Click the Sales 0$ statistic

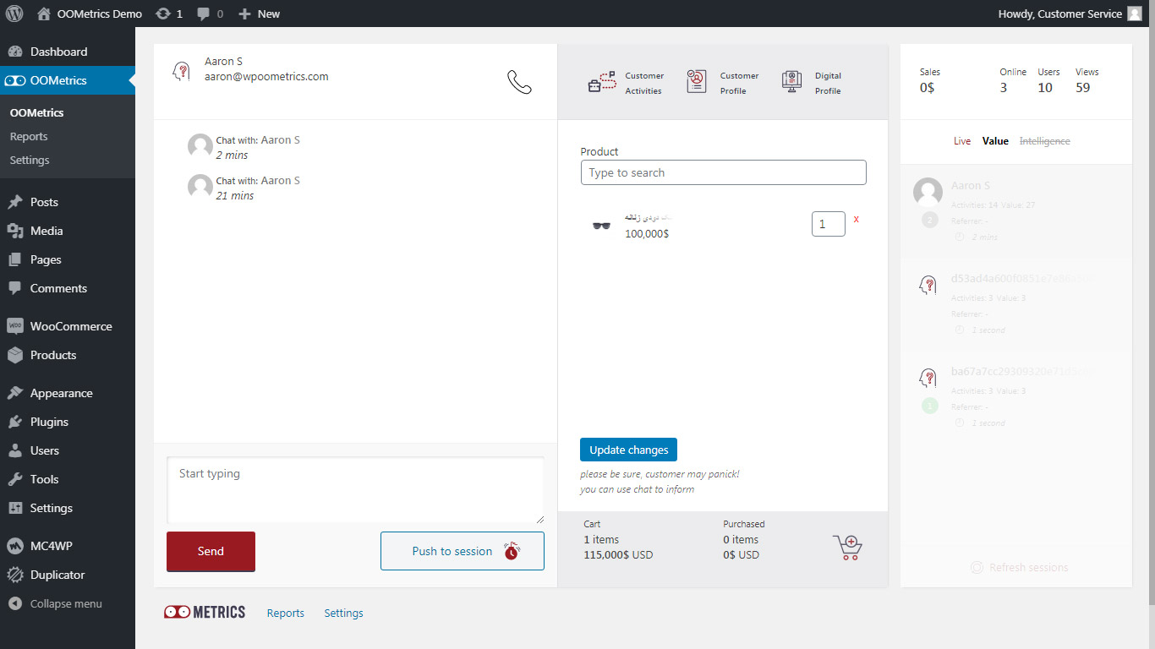[930, 80]
